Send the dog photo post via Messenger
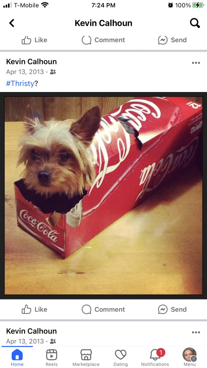Image resolution: width=207 pixels, height=368 pixels. [x=172, y=309]
